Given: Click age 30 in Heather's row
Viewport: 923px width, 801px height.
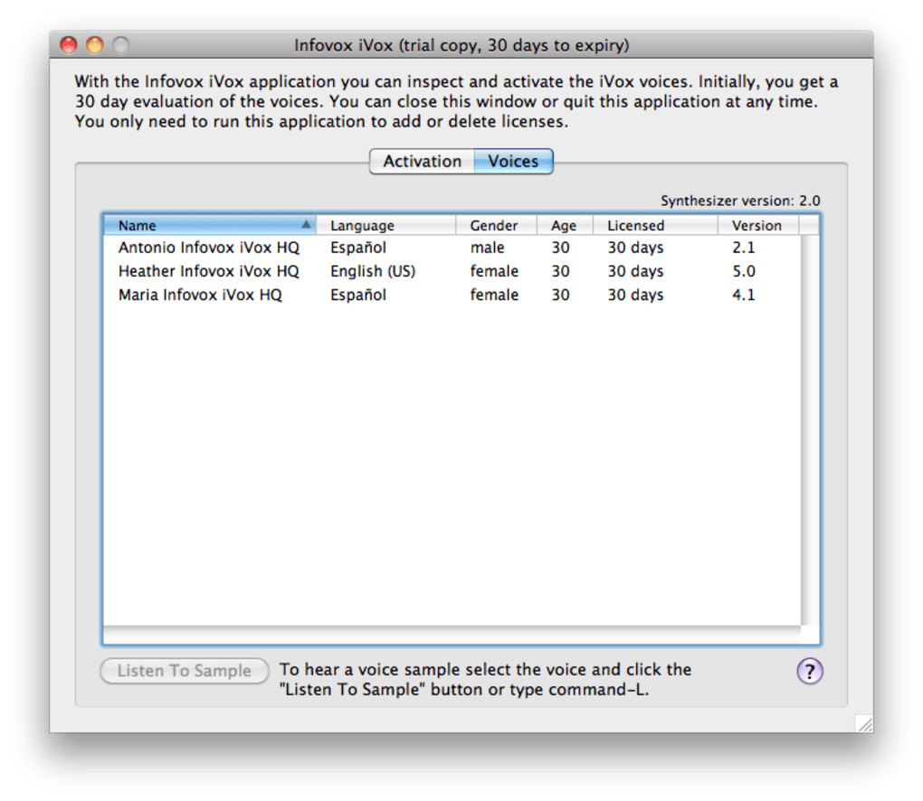Looking at the screenshot, I should click(x=560, y=271).
